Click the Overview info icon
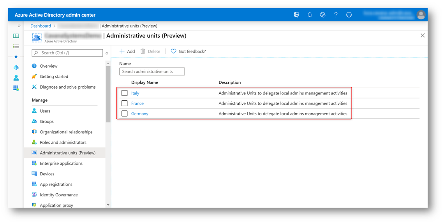The image size is (444, 224). click(34, 66)
